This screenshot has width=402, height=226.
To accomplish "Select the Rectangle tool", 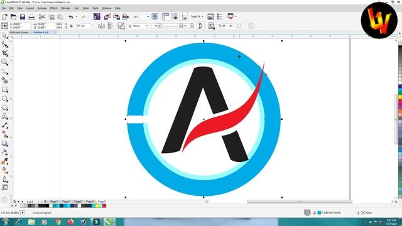I will coord(4,89).
